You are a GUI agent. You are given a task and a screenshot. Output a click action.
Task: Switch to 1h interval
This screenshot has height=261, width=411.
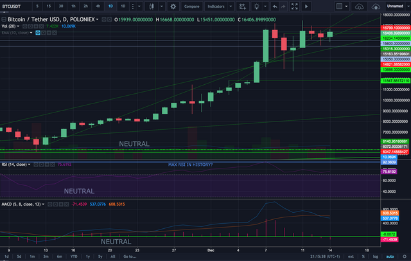[73, 6]
